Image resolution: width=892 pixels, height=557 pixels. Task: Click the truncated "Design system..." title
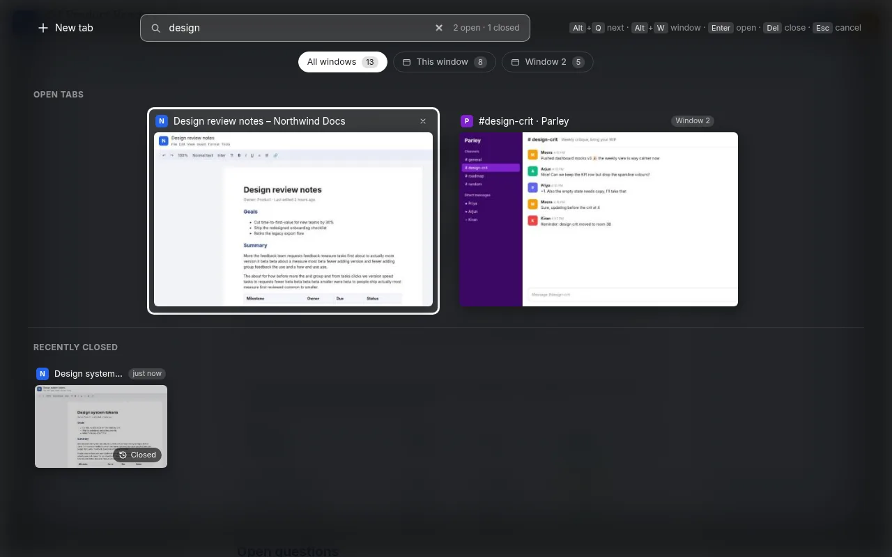(x=89, y=374)
